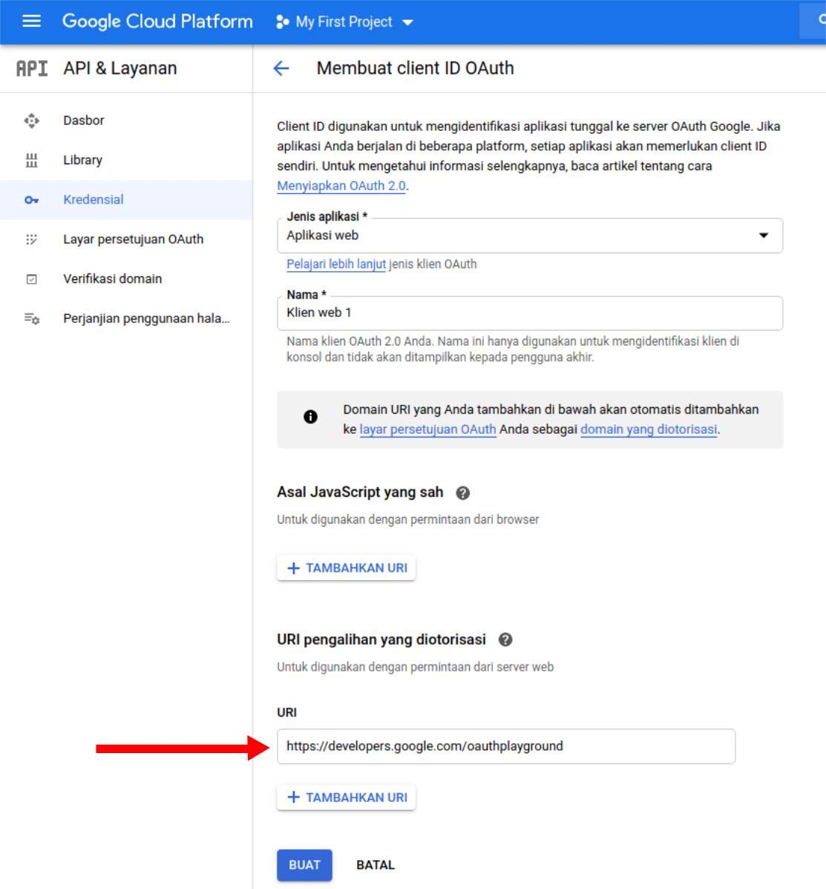Click the Library sidebar icon
The image size is (826, 889).
point(32,160)
